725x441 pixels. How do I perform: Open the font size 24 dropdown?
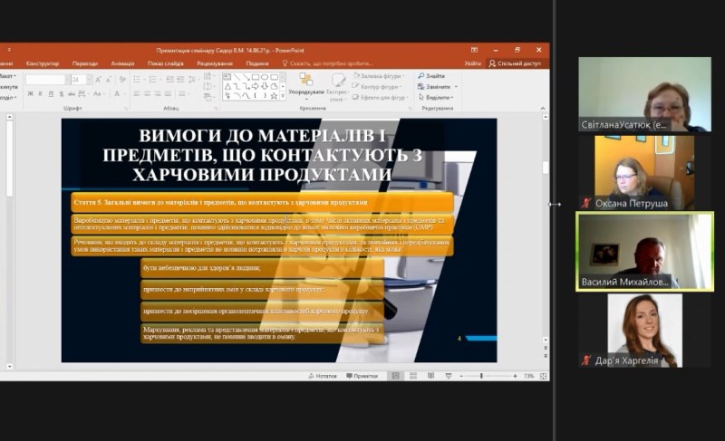pos(89,80)
